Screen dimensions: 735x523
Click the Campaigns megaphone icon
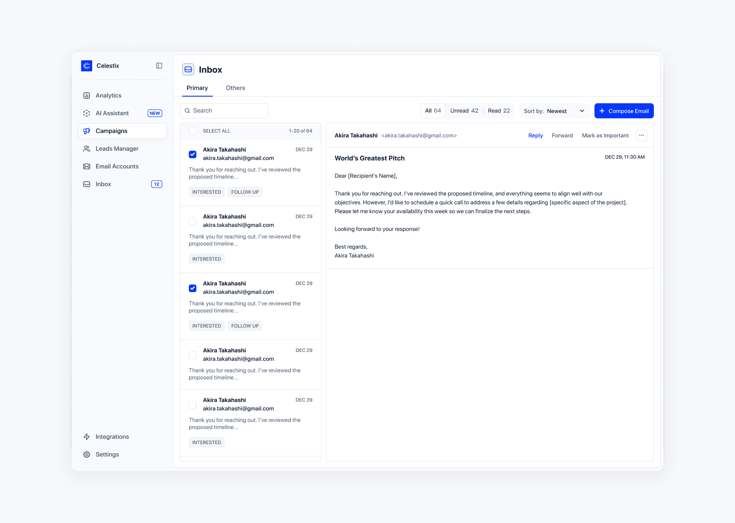[x=87, y=131]
